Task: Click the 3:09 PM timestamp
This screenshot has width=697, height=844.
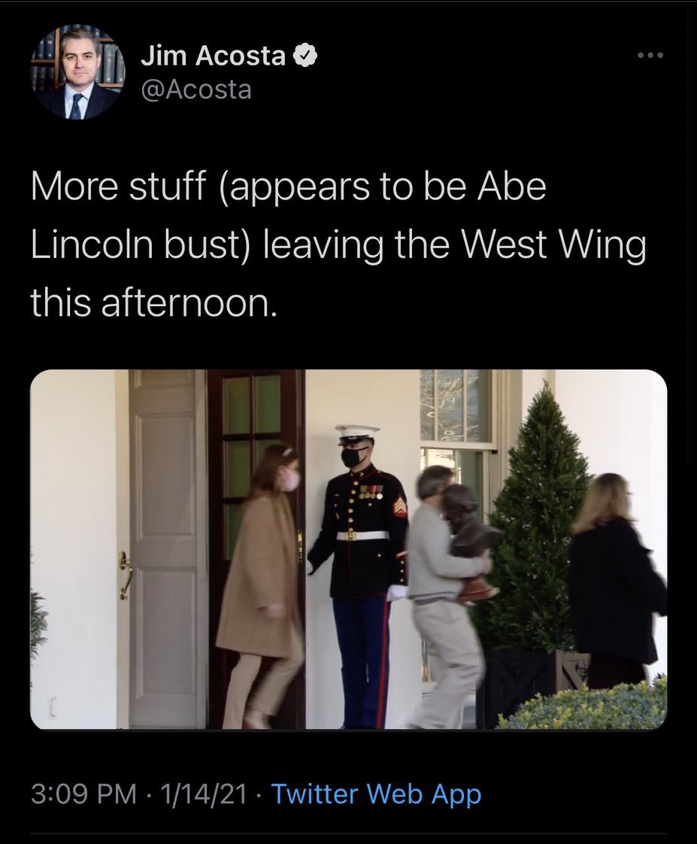Action: click(x=84, y=794)
